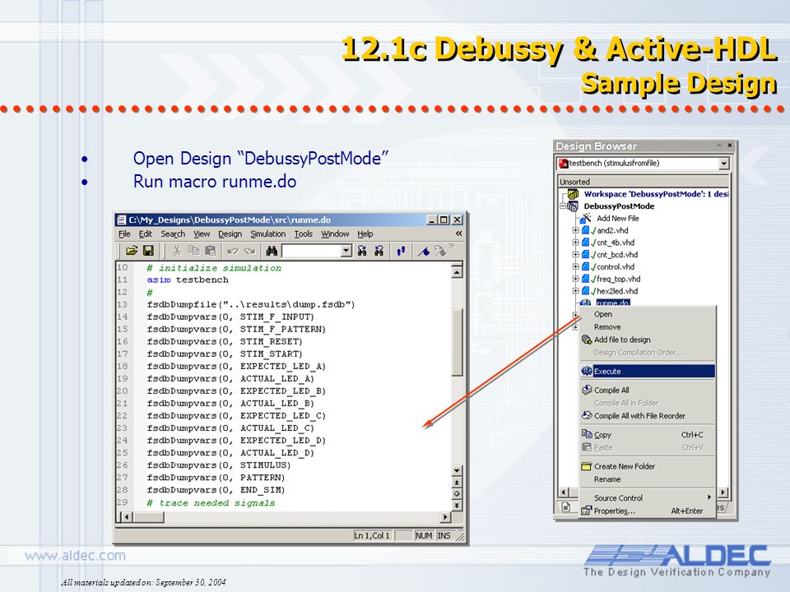Screen dimensions: 790x592
Task: Expand the and2.vhd tree node
Action: (x=575, y=230)
